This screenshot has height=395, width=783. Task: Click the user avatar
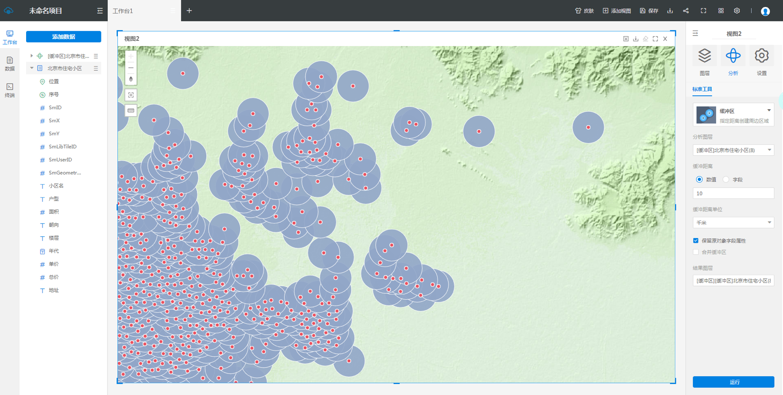click(766, 11)
